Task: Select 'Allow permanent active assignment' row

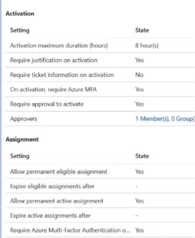Action: (x=56, y=201)
